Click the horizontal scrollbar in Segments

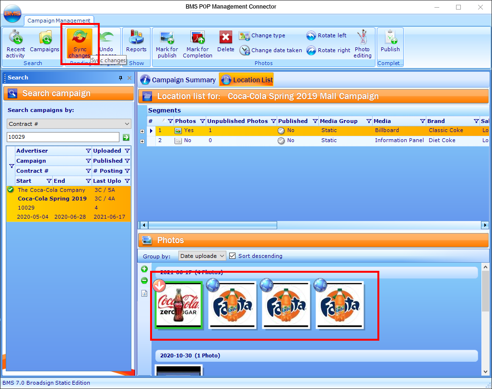click(x=213, y=225)
